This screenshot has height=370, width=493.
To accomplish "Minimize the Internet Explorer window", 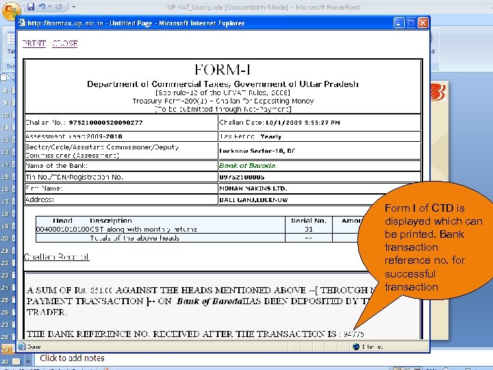I will 399,23.
